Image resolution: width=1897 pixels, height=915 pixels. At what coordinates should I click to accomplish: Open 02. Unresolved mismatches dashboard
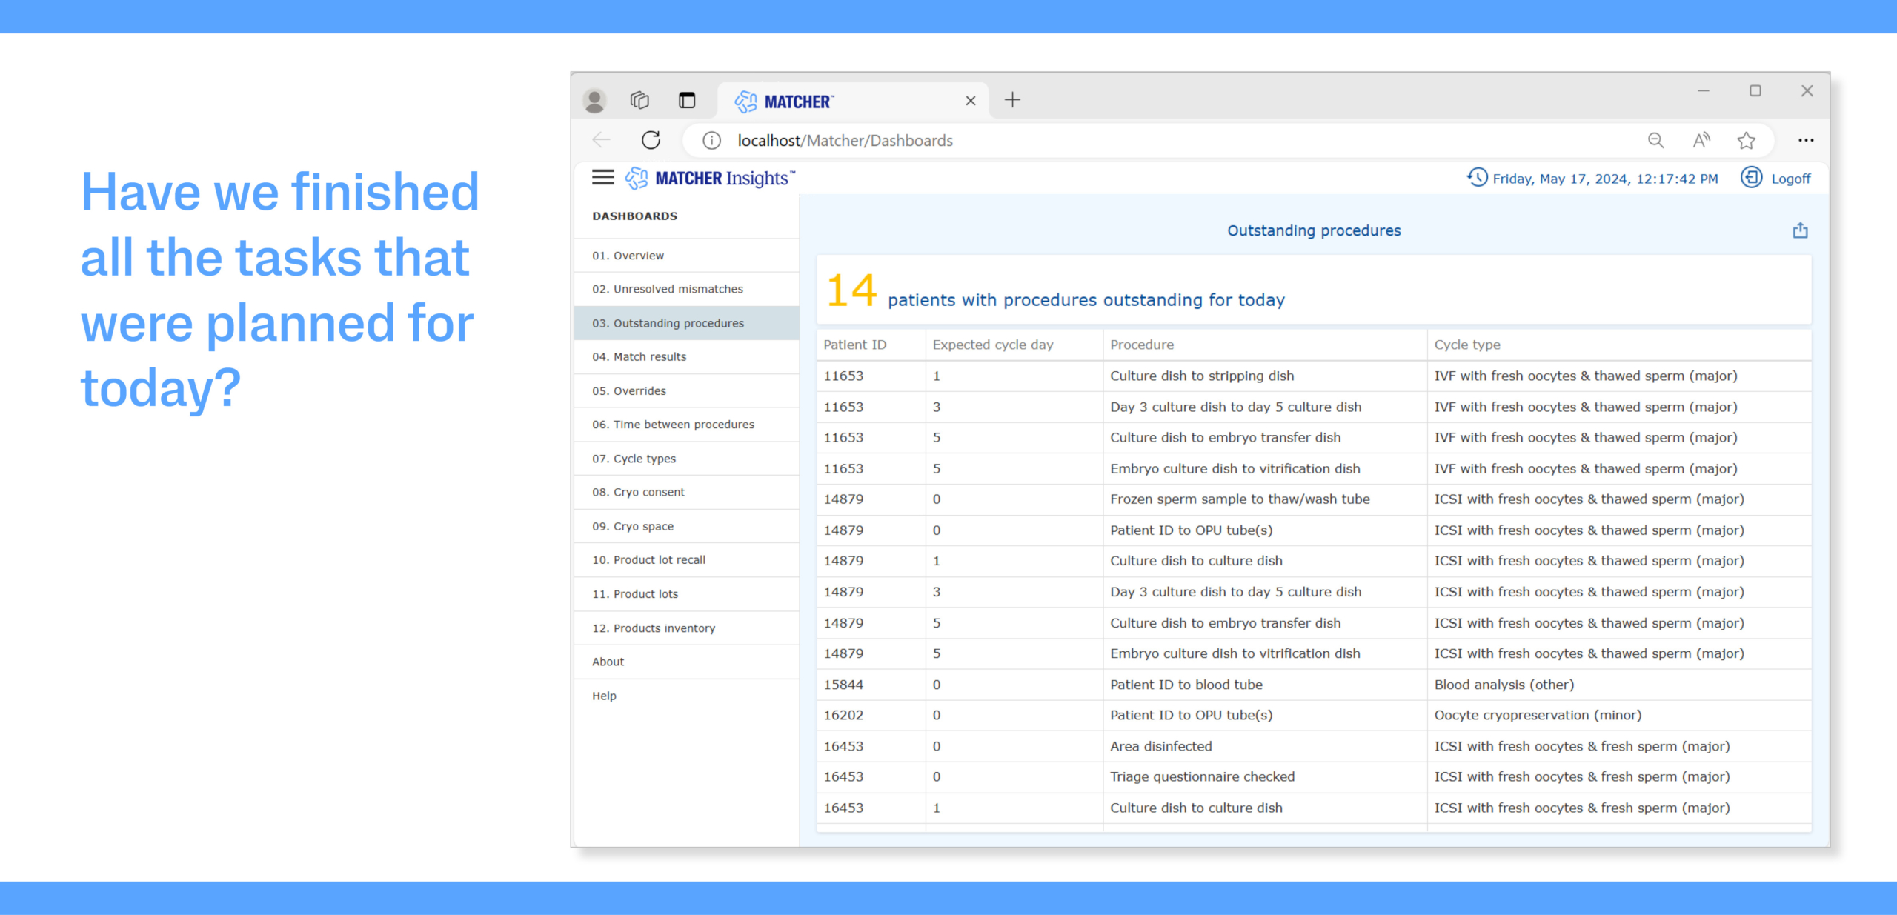(686, 289)
